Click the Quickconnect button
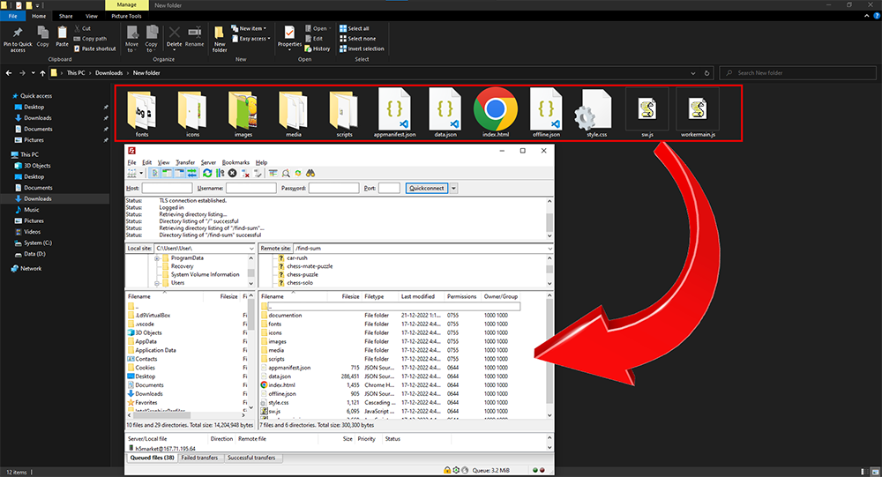 [x=426, y=188]
